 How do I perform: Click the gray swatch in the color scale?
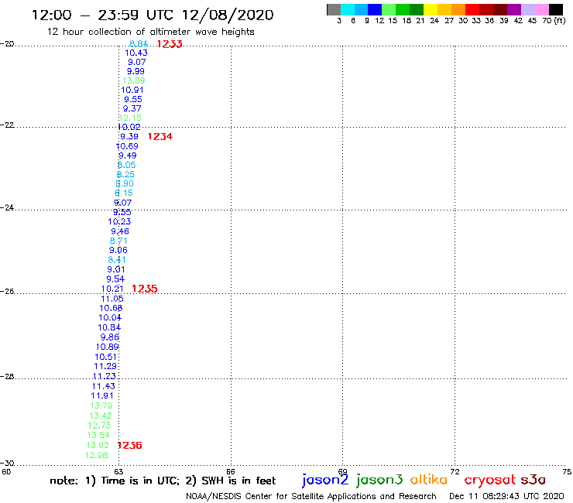tap(334, 9)
